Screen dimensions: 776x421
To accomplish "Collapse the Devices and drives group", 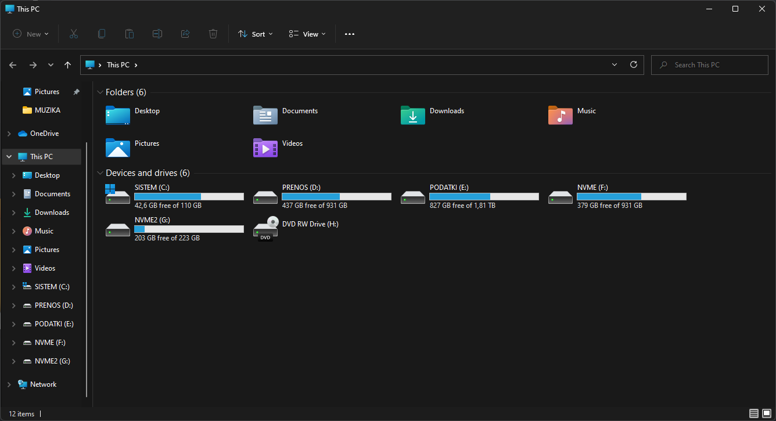I will (x=100, y=173).
